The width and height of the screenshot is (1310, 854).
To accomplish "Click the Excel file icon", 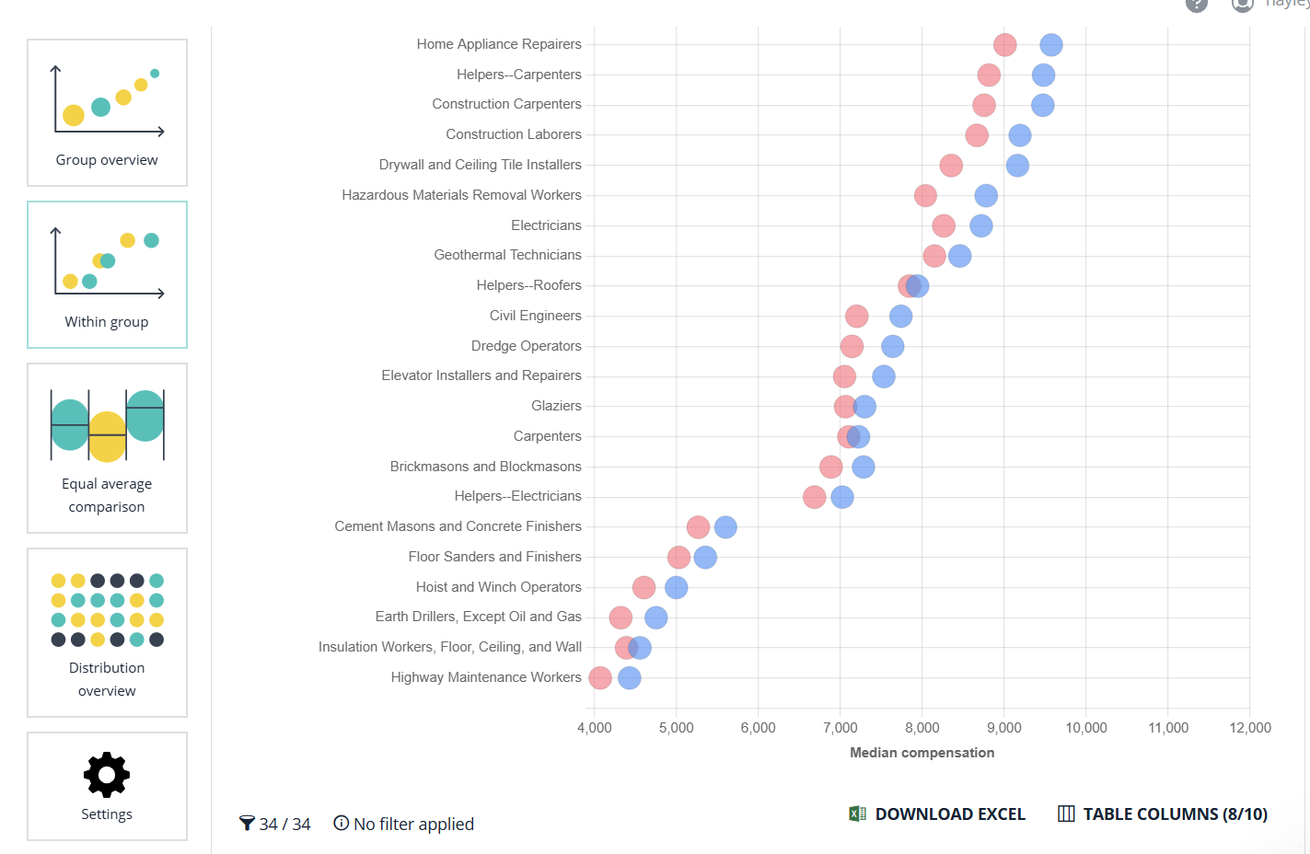I will [x=857, y=814].
